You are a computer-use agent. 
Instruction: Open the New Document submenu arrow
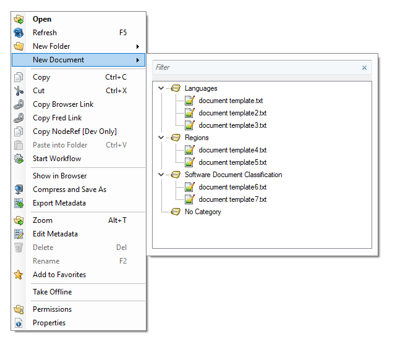[x=138, y=60]
